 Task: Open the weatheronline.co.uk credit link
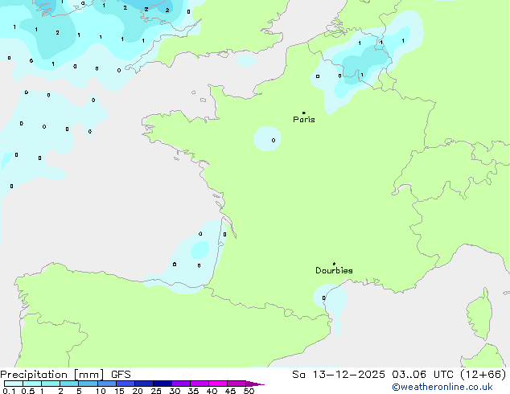[442, 388]
